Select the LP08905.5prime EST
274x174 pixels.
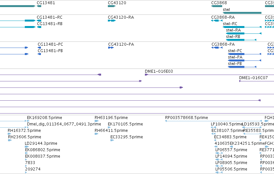tap(219, 166)
